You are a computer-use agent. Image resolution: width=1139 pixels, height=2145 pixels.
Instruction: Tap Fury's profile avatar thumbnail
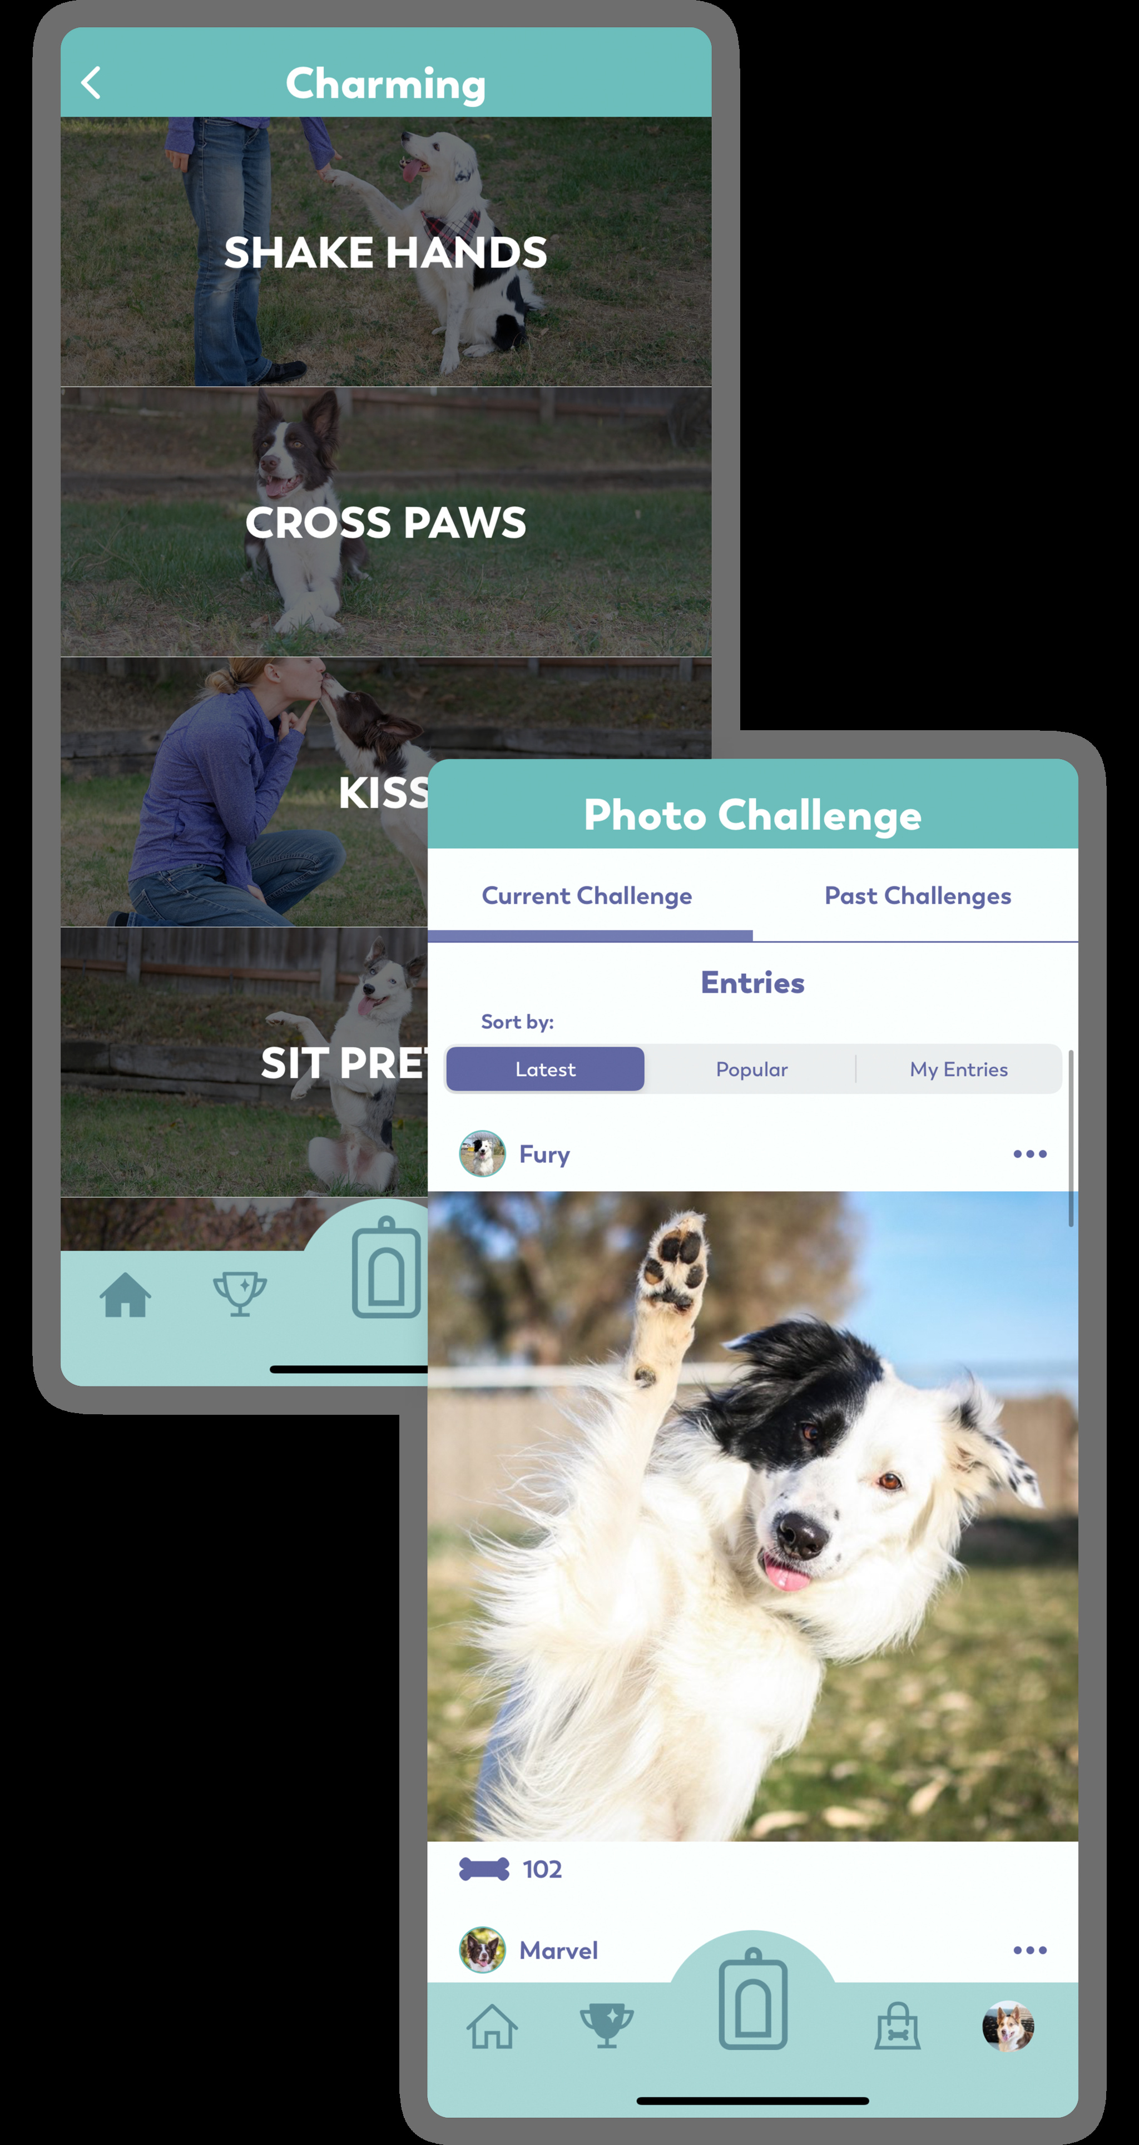point(482,1152)
